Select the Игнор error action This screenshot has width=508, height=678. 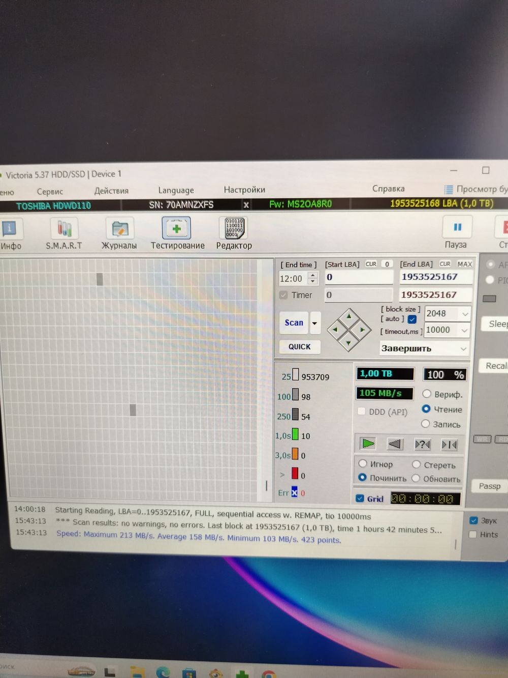click(363, 463)
